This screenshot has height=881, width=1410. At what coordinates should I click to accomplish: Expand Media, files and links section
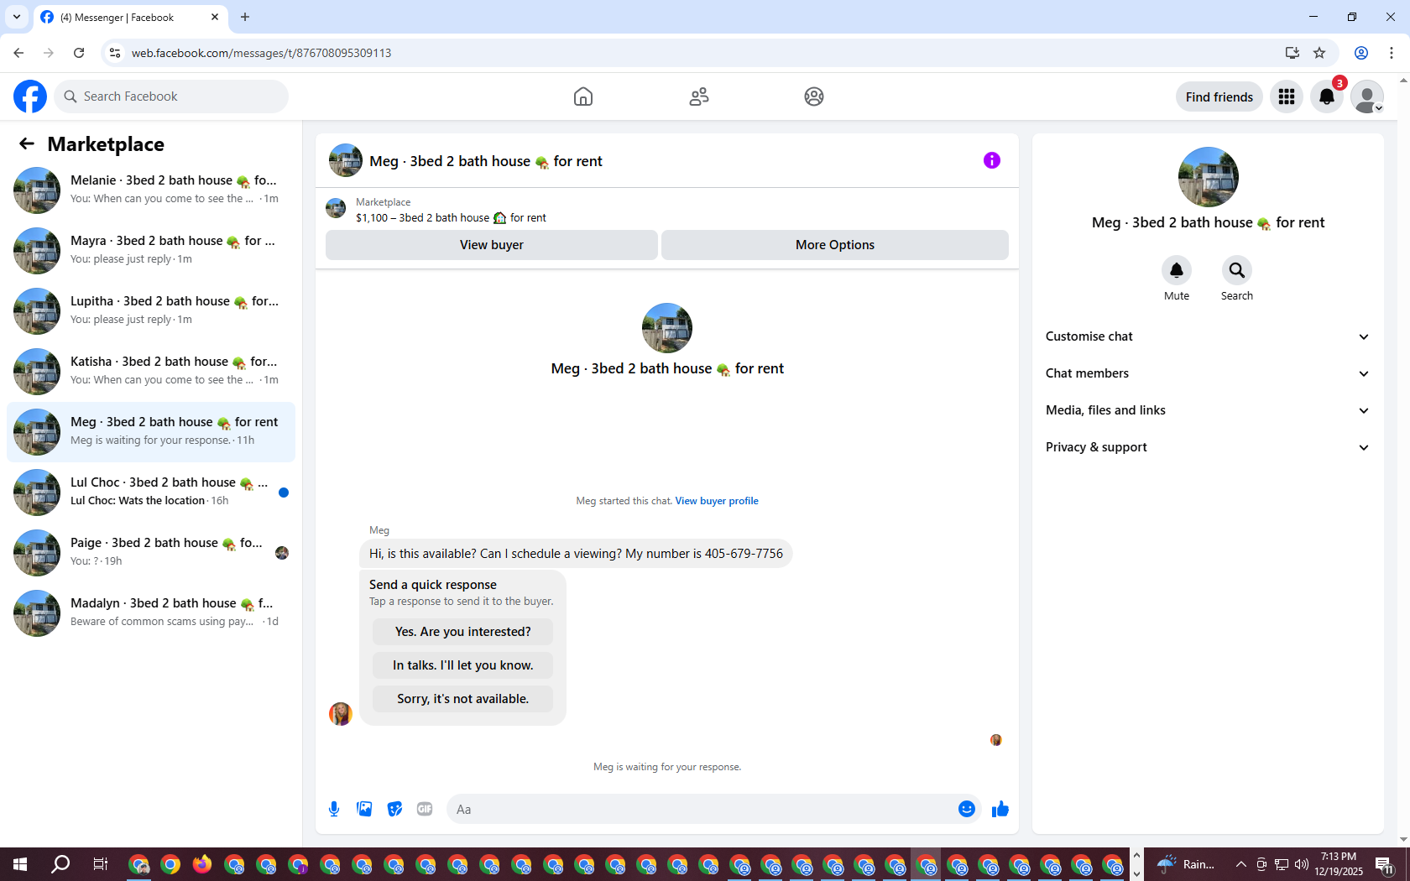[x=1208, y=410]
